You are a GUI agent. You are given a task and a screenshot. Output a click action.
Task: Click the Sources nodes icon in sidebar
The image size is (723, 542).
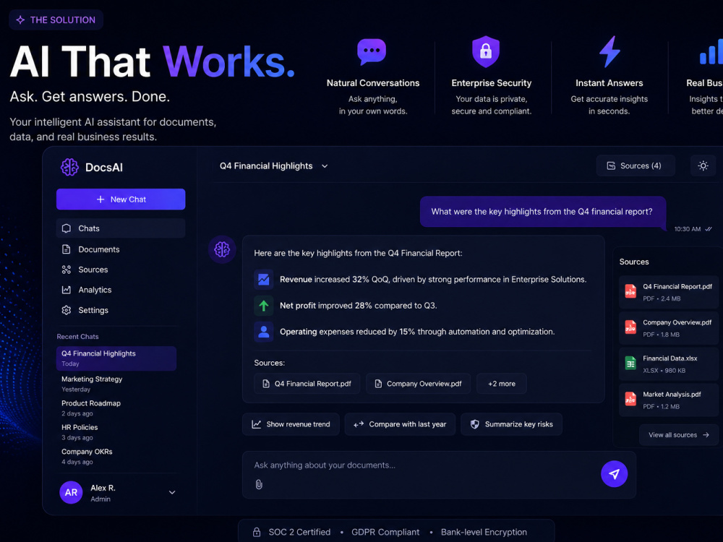pos(67,270)
